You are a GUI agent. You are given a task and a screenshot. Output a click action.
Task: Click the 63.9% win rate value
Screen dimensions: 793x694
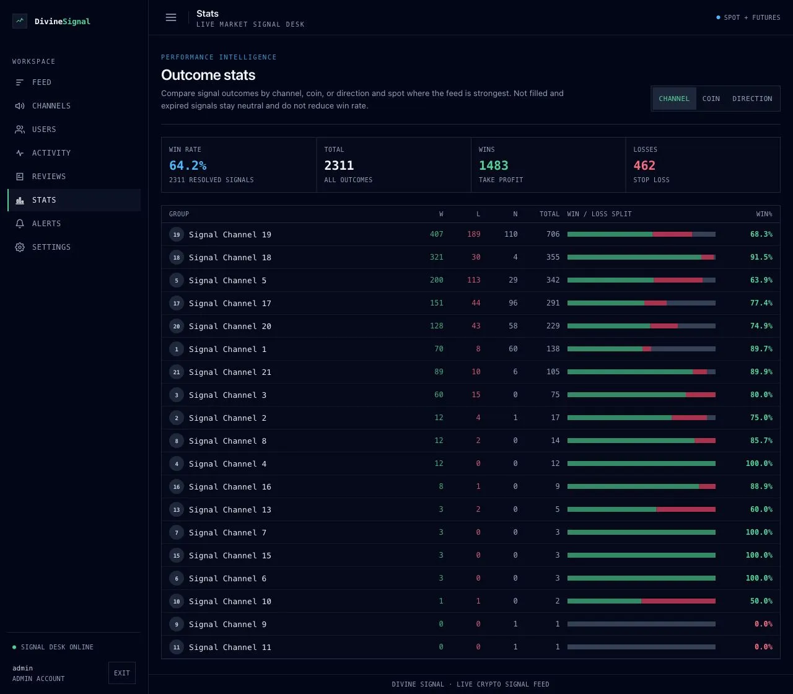pyautogui.click(x=761, y=280)
